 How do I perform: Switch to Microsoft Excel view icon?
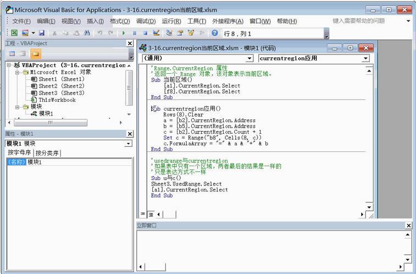tap(14, 33)
